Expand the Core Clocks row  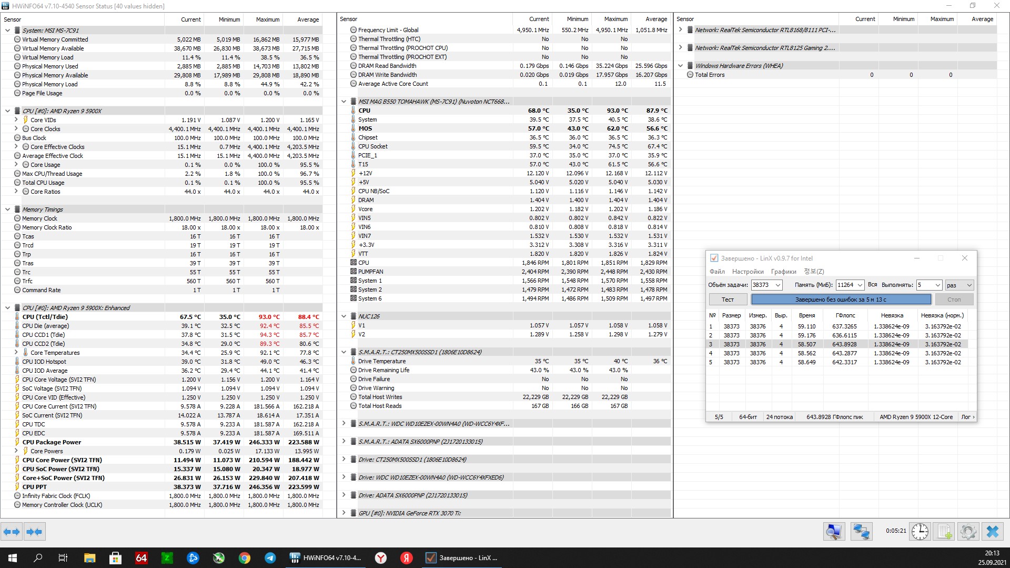[x=16, y=129]
